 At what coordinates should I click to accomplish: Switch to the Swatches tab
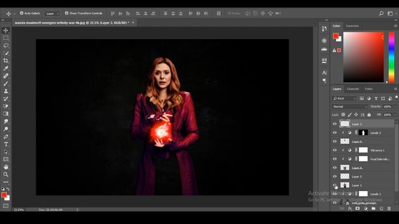(352, 26)
